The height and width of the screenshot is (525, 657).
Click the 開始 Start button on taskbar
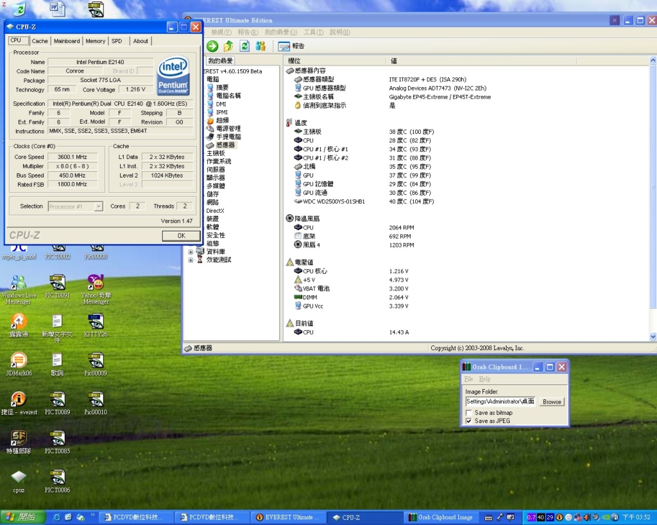pyautogui.click(x=22, y=517)
